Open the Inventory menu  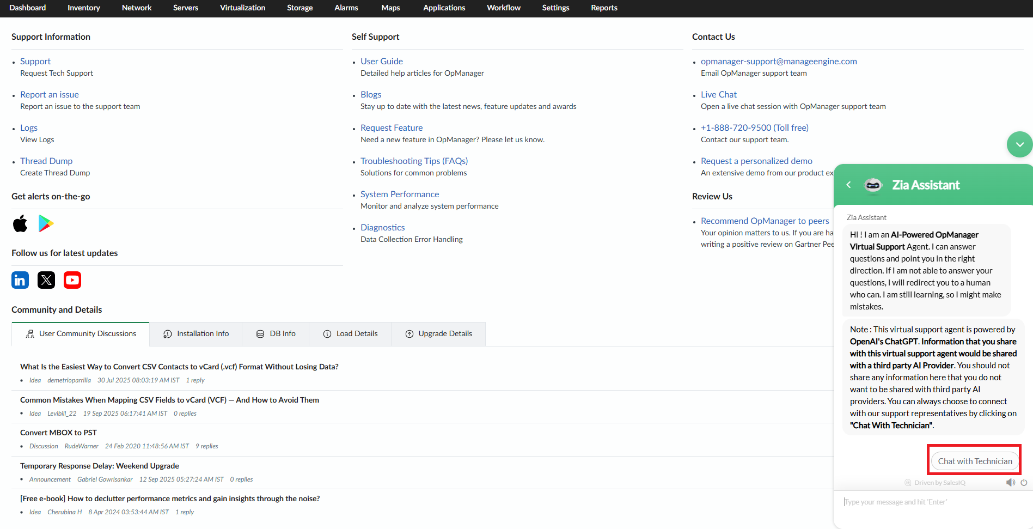click(x=84, y=8)
